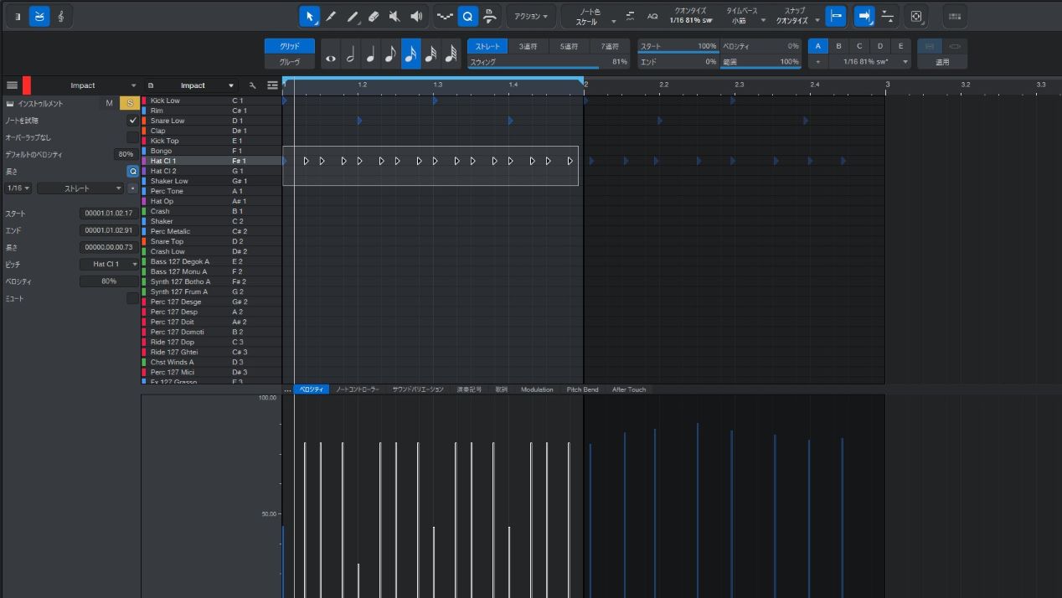This screenshot has height=598, width=1062.
Task: Enable the オーバーラップなし checkbox
Action: (x=132, y=137)
